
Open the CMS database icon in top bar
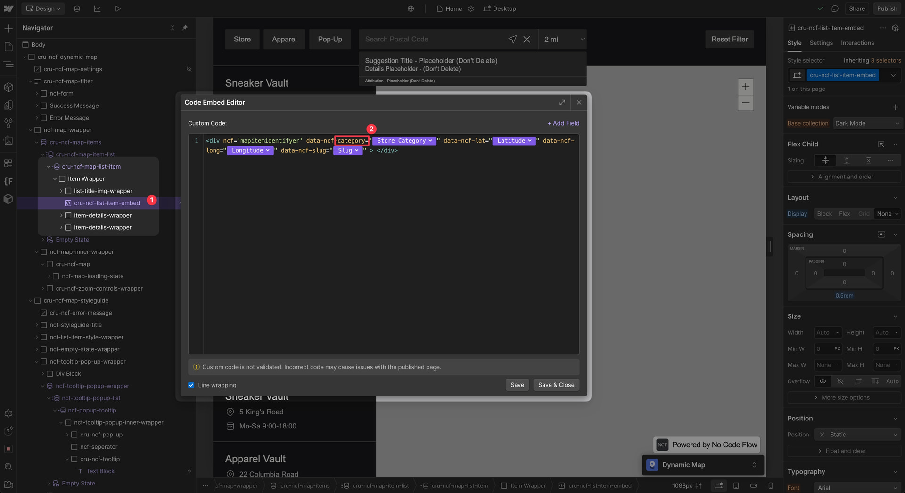(x=77, y=8)
